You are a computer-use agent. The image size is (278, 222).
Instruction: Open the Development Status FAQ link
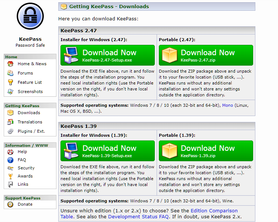138,217
